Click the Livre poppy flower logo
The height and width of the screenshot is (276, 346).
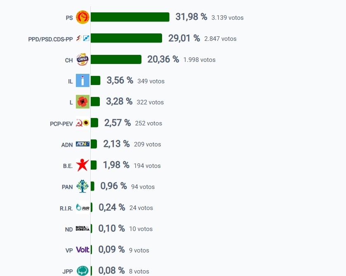tap(83, 101)
